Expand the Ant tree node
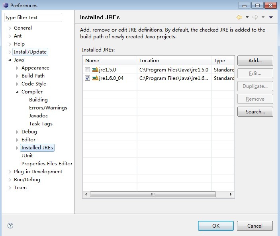This screenshot has height=236, width=280. [10, 36]
